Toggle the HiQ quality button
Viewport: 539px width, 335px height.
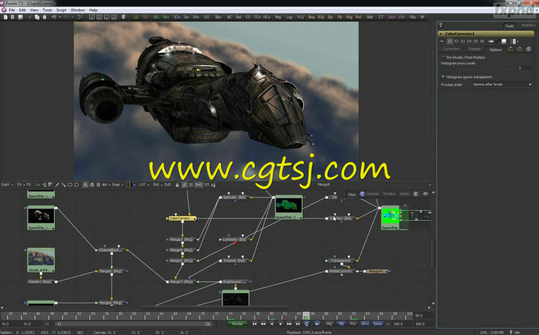(x=329, y=324)
